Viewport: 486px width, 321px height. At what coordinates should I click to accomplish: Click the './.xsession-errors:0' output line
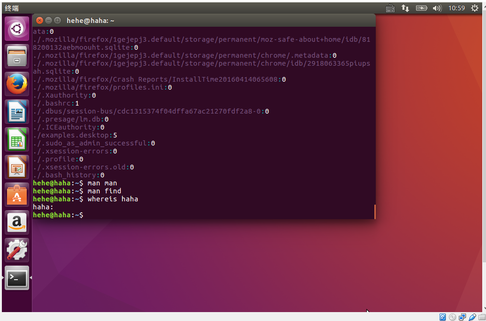pos(75,151)
